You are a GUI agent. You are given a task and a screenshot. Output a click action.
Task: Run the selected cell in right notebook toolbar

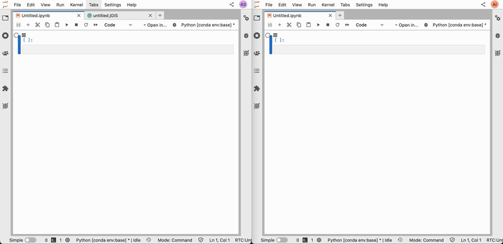[318, 25]
